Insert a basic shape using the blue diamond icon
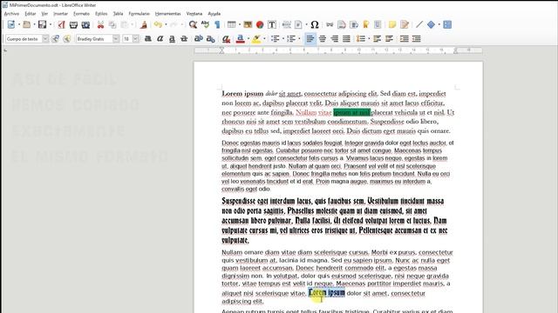558x313 pixels. pyautogui.click(x=431, y=24)
